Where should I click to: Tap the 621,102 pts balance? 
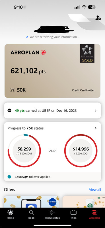click(28, 71)
